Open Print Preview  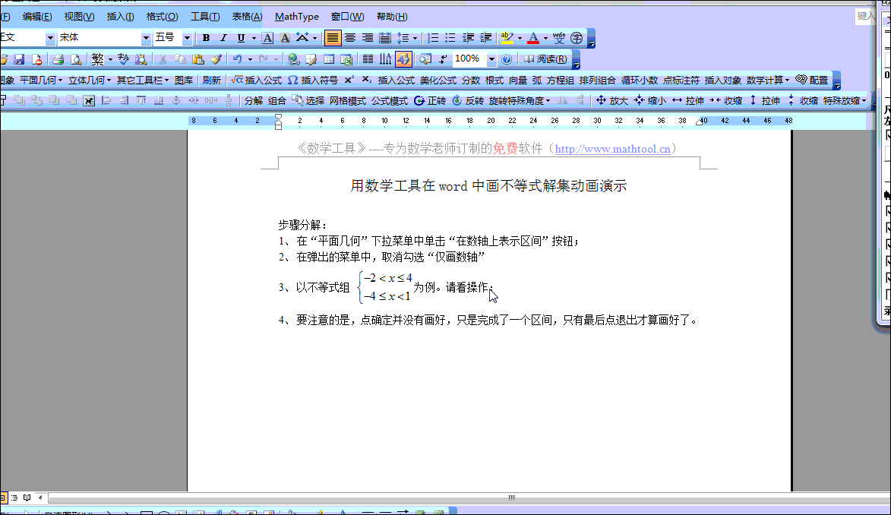75,59
